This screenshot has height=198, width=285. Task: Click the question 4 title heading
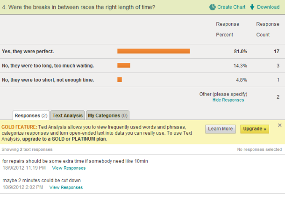click(x=78, y=7)
